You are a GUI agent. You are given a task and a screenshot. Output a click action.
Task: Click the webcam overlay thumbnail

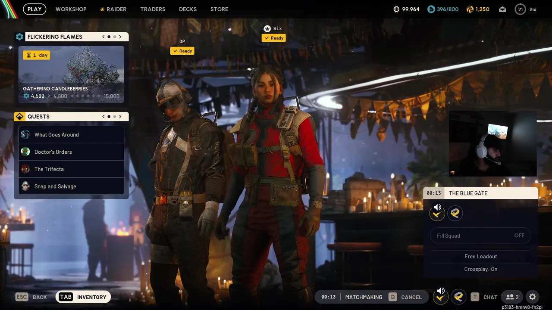(493, 143)
